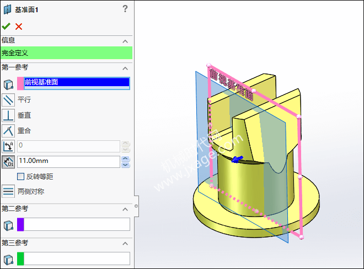
Task: Enable the 反转等距 flip offset checkbox
Action: tap(20, 176)
